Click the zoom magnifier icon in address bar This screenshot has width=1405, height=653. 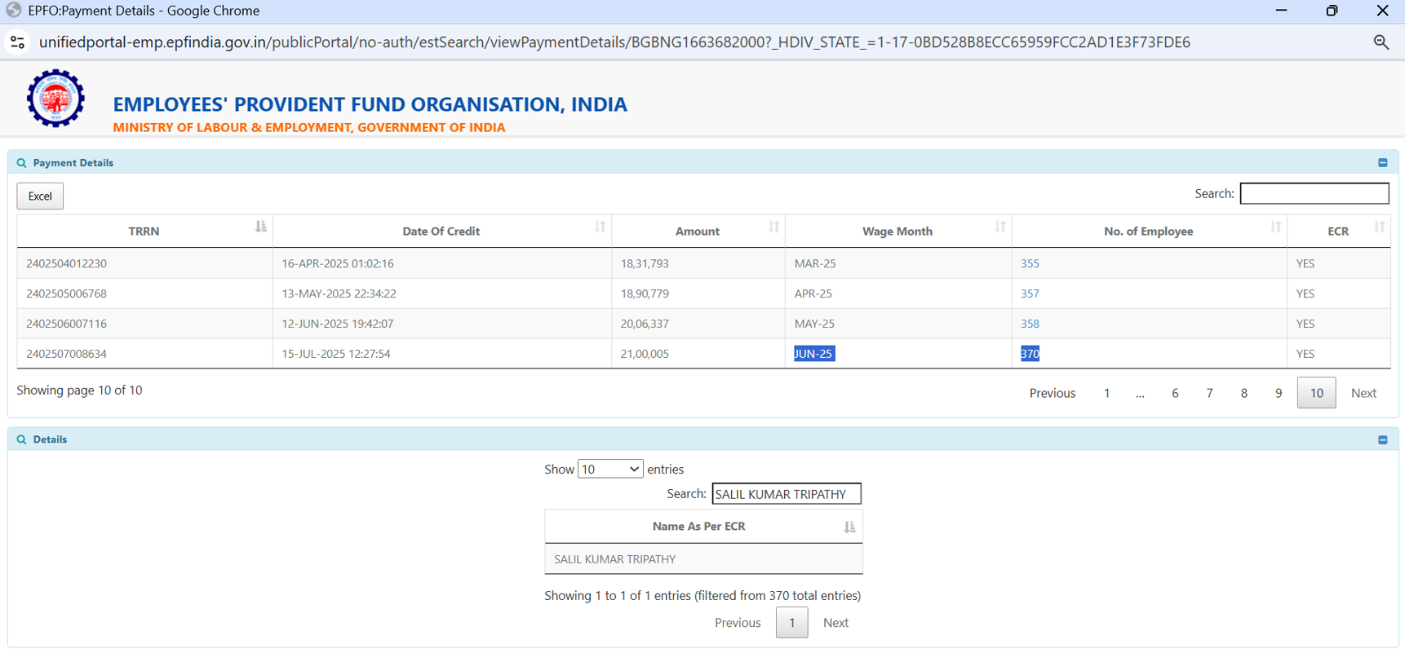coord(1381,42)
